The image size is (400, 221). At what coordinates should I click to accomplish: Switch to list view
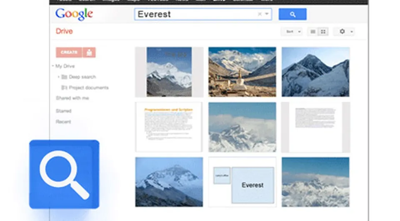click(313, 32)
